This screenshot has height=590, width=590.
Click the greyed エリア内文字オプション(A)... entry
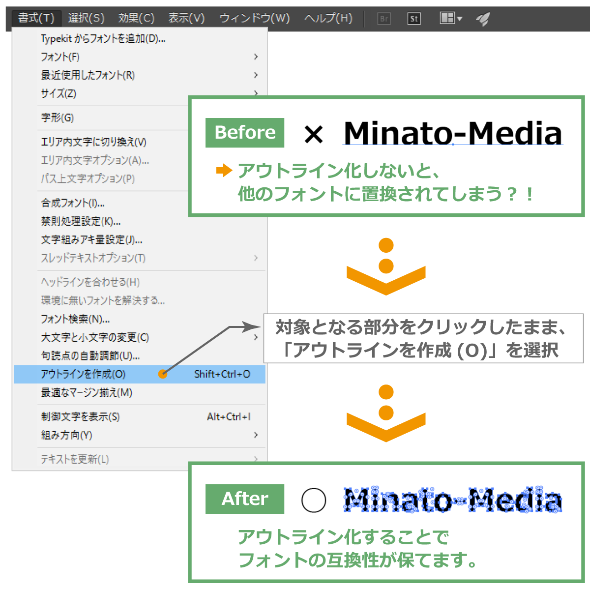[101, 160]
